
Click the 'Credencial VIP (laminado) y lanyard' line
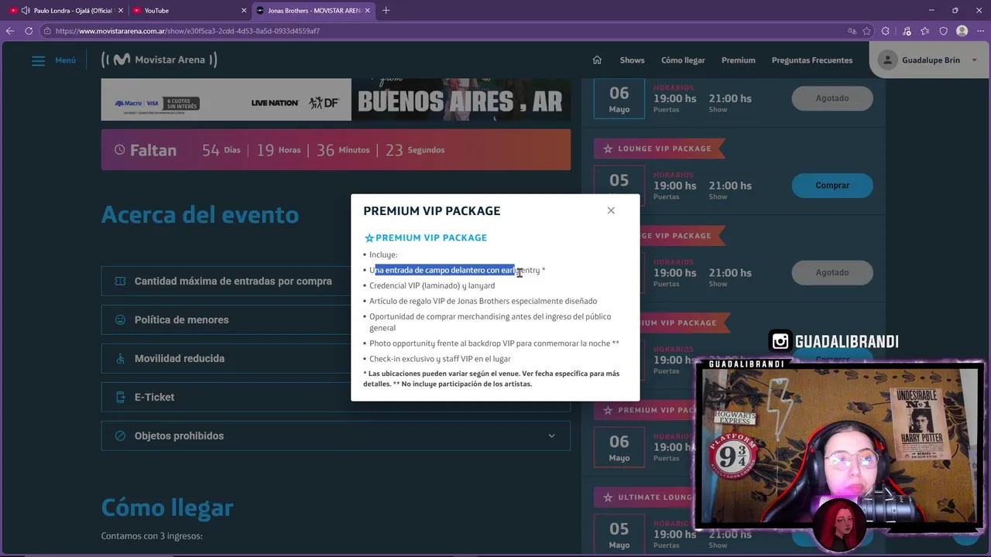tap(432, 285)
